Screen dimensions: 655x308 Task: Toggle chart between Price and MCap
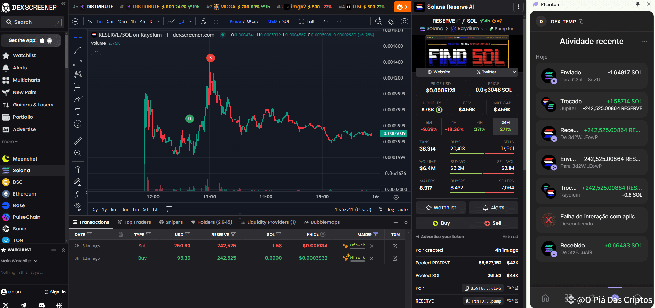tap(244, 21)
